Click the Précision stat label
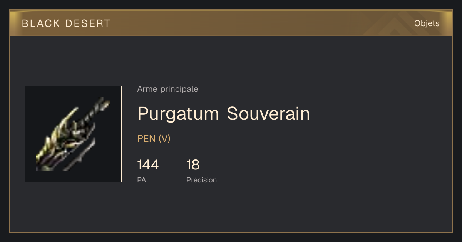This screenshot has height=242, width=462. tap(202, 180)
